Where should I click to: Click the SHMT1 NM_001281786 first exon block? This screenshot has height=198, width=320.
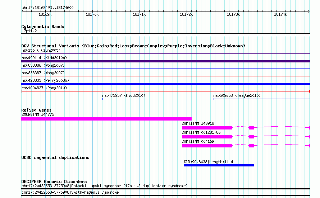207,137
